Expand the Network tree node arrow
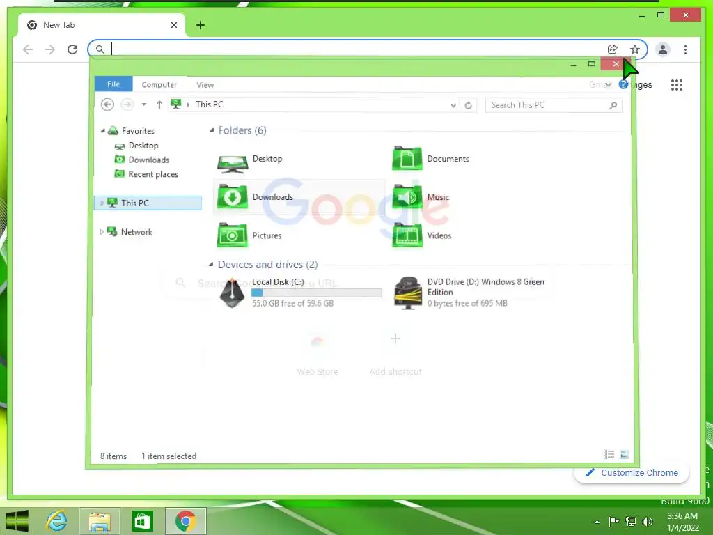 [102, 232]
